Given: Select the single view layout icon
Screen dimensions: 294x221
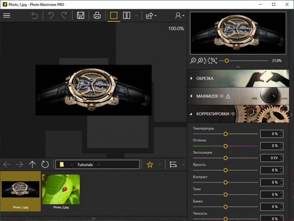Looking at the screenshot, I should pos(113,16).
